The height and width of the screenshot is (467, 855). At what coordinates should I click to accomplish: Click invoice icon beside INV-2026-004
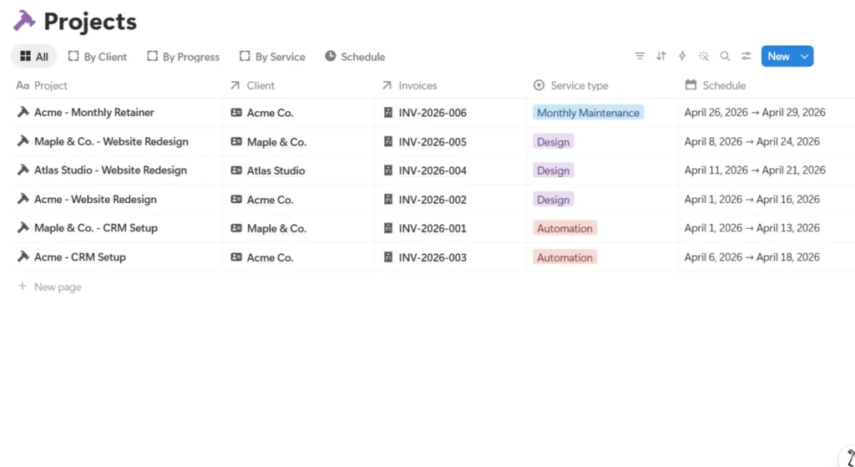point(388,170)
